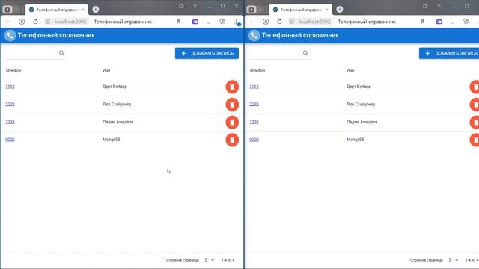Open feedback icon in left browser toolbar
This screenshot has width=479, height=269.
tap(222, 22)
